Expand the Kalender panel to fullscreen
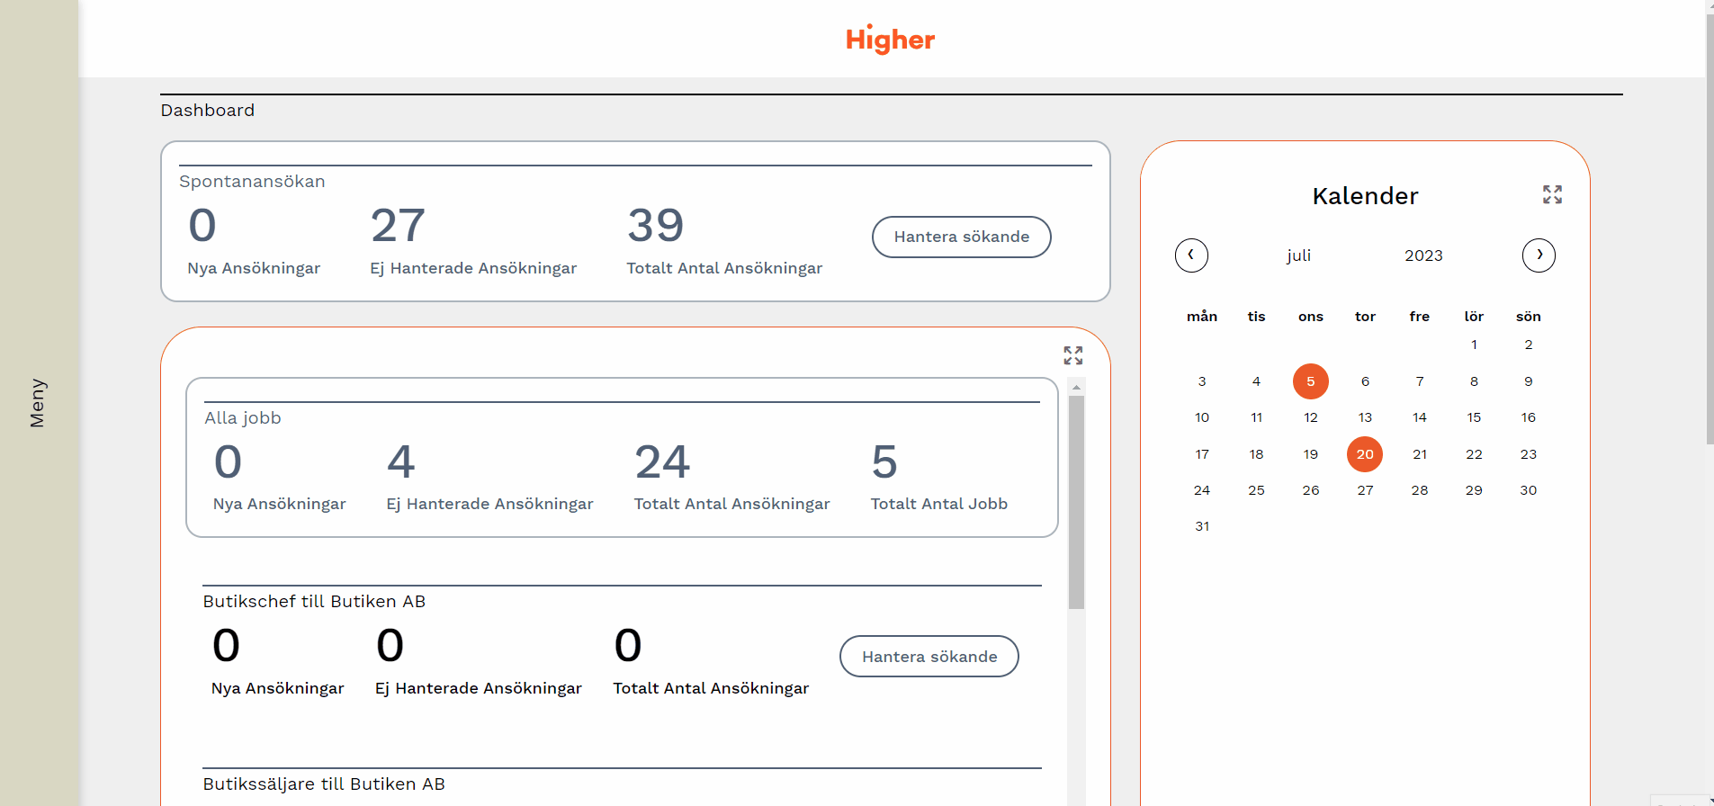 click(x=1552, y=194)
